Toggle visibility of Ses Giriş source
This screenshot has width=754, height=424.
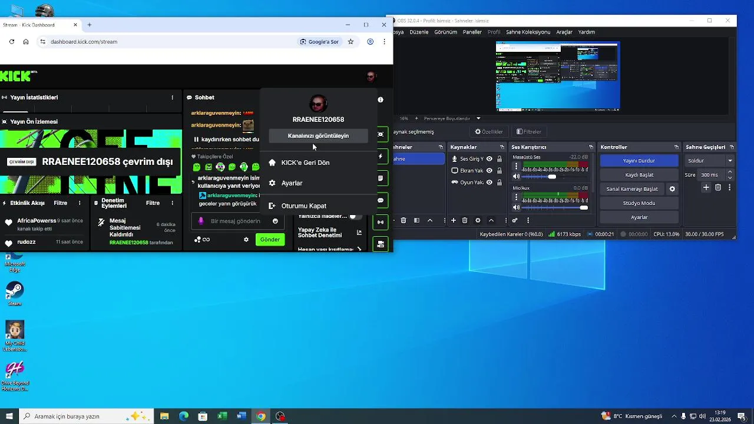click(x=489, y=159)
